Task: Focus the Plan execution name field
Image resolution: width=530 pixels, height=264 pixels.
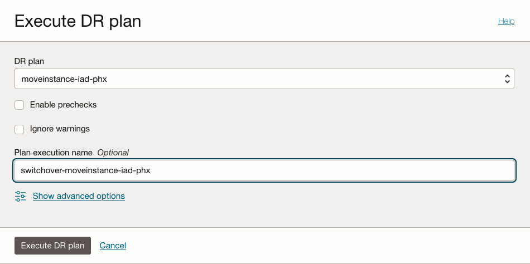Action: (x=335, y=170)
